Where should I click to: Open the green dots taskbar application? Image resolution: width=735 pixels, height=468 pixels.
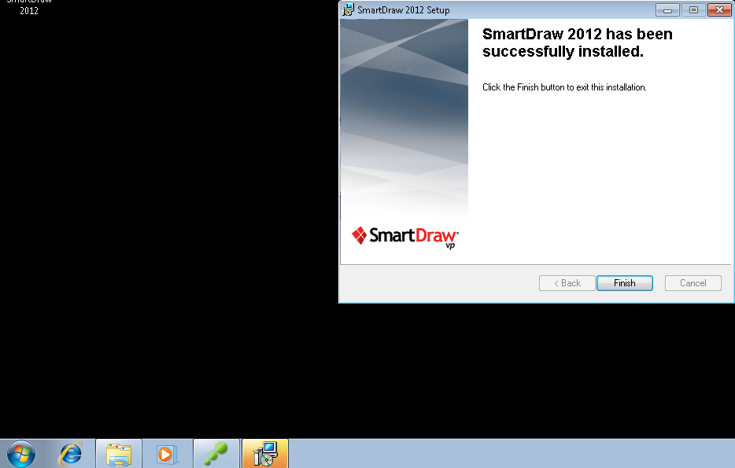click(x=216, y=454)
